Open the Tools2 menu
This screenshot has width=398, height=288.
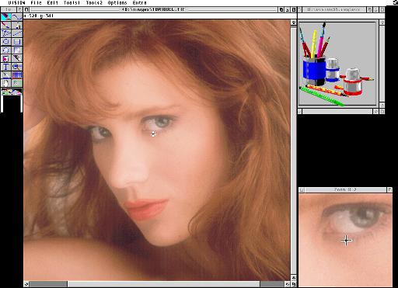(x=94, y=3)
